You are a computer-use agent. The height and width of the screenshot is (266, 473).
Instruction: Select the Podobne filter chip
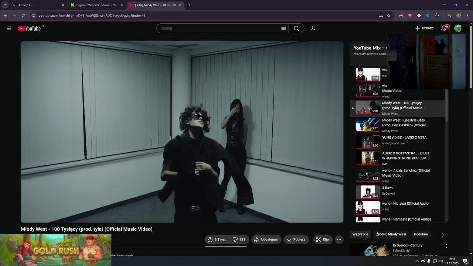click(421, 234)
